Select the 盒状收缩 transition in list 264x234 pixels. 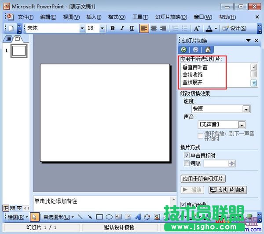tap(193, 75)
